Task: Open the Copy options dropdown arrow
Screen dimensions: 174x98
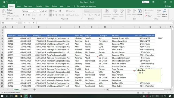Action: pos(14,13)
